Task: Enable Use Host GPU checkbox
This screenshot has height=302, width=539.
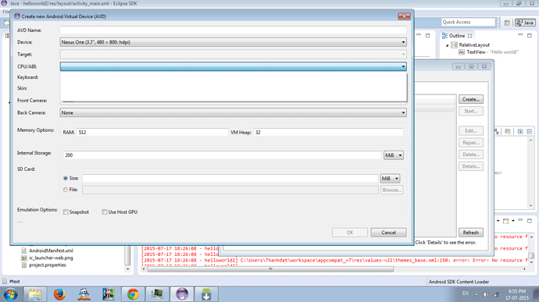Action: [105, 212]
